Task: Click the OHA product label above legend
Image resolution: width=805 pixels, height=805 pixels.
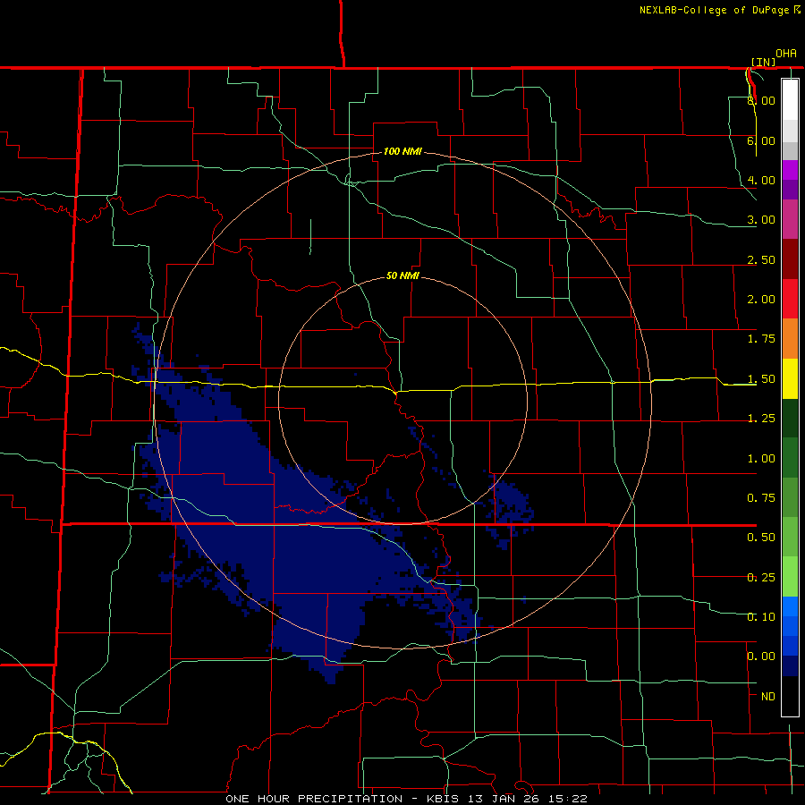Action: pos(786,54)
